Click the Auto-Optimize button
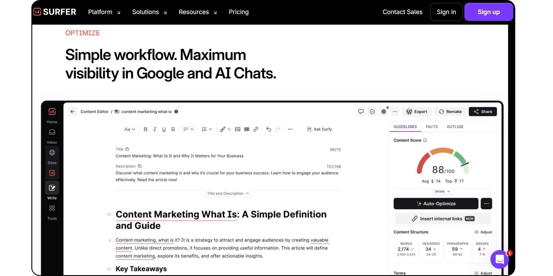This screenshot has height=276, width=553. point(436,204)
